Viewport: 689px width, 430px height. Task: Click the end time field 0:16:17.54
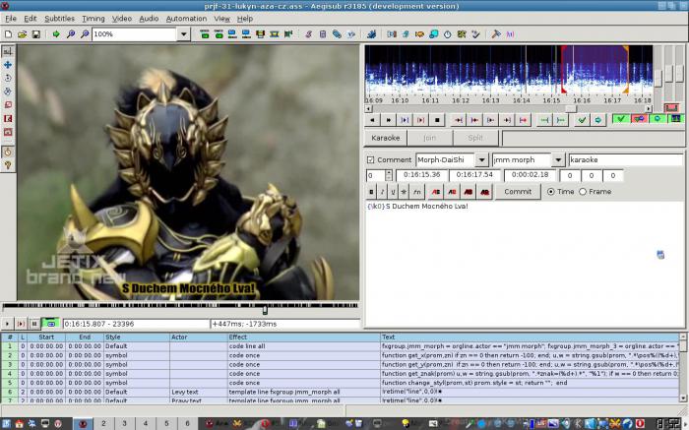coord(474,175)
